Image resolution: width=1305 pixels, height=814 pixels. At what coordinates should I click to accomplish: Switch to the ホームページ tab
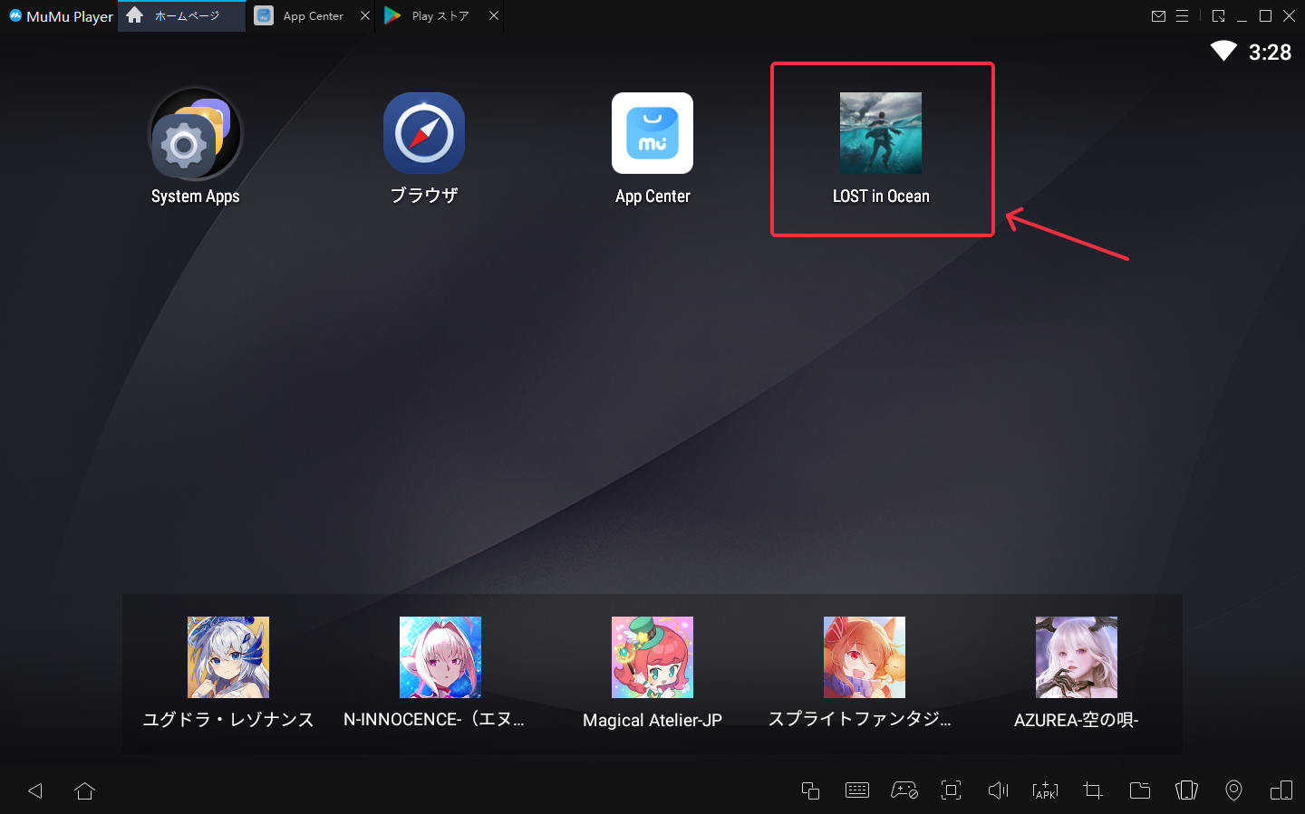pos(181,15)
